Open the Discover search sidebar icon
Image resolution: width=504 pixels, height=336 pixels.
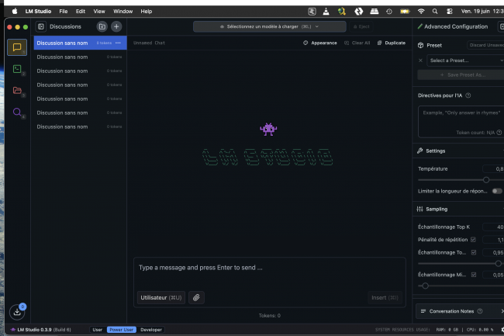[17, 112]
